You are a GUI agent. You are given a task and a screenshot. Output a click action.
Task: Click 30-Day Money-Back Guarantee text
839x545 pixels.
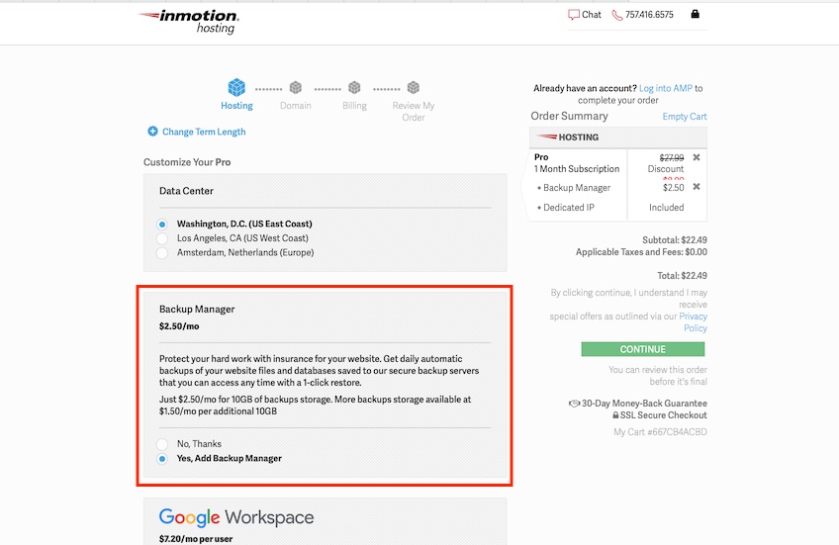coord(644,404)
